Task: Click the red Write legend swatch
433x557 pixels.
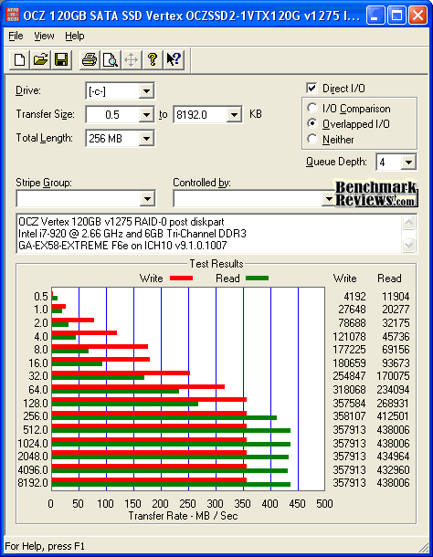Action: (181, 278)
